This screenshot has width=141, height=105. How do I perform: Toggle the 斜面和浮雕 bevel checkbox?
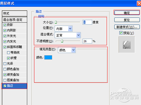pyautogui.click(x=5, y=47)
